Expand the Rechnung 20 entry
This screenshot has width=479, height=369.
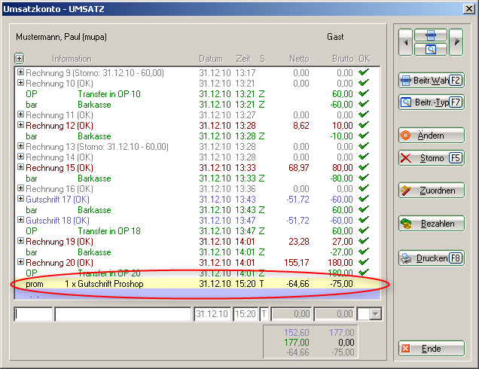point(20,263)
